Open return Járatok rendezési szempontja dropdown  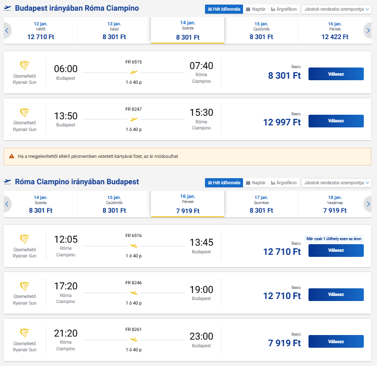[x=336, y=182]
